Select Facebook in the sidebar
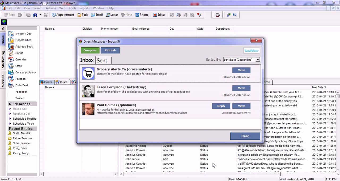 point(21,92)
